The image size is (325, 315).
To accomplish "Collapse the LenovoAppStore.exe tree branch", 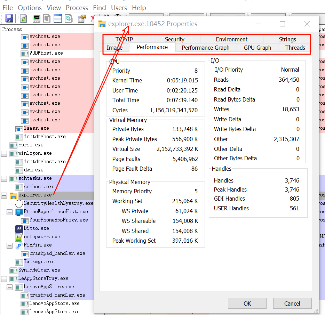I will click(x=9, y=287).
